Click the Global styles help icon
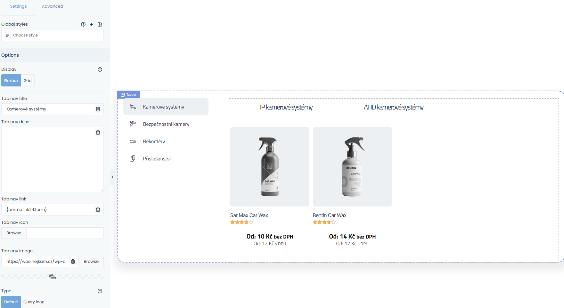This screenshot has width=564, height=308. [x=83, y=24]
